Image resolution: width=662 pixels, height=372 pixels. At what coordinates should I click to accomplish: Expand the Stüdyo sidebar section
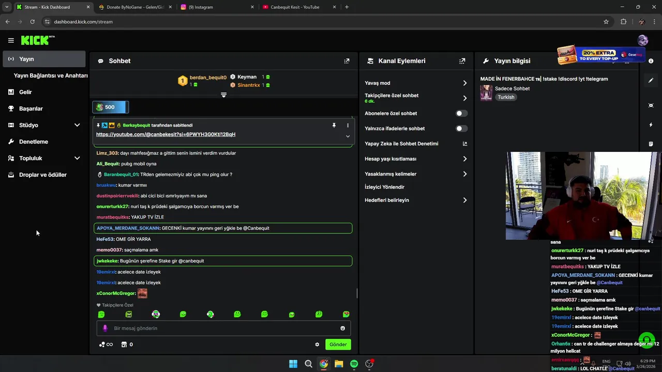coord(77,125)
